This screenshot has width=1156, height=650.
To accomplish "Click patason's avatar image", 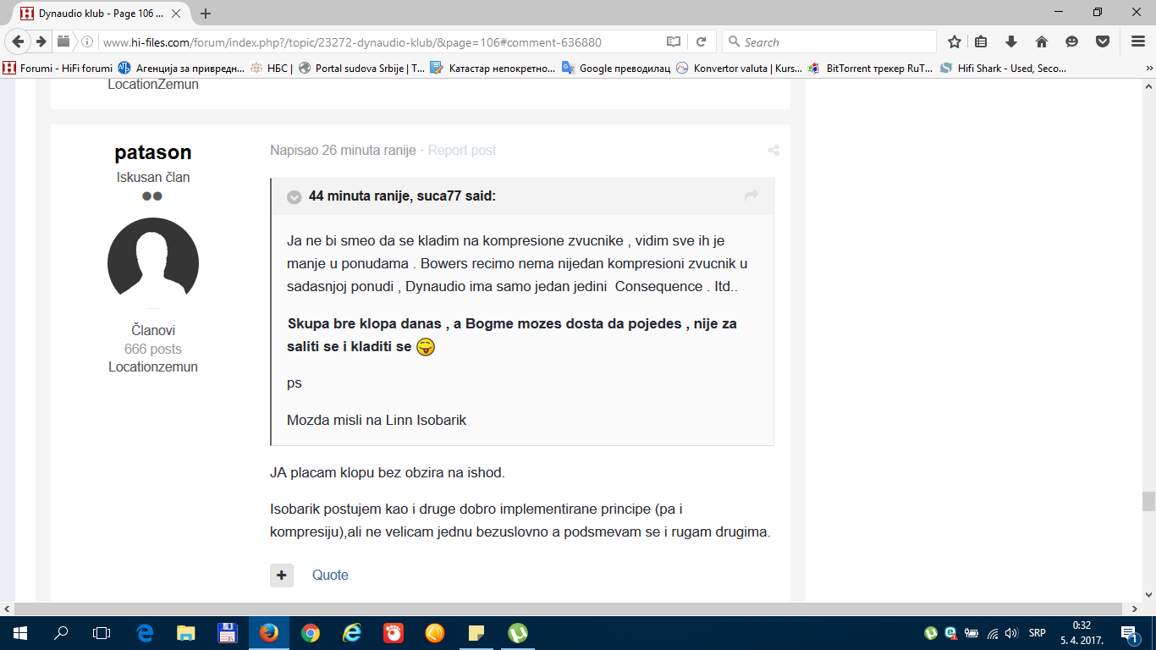I will 153,263.
